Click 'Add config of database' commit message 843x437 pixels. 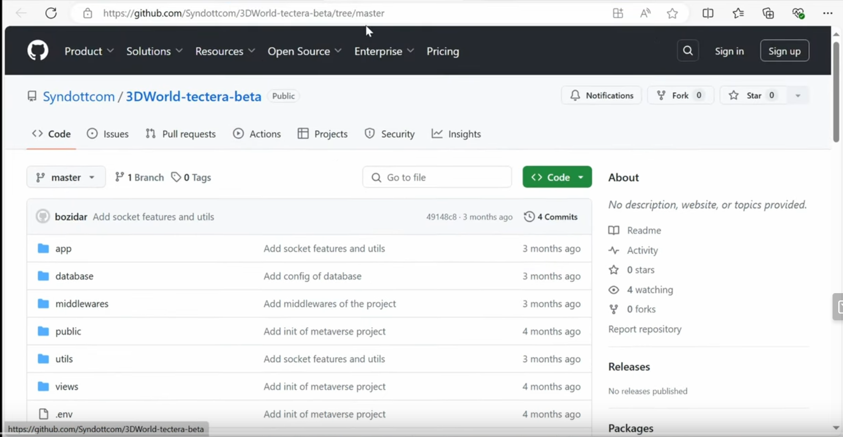pos(313,276)
